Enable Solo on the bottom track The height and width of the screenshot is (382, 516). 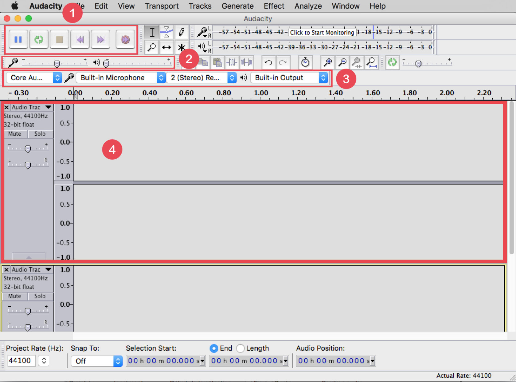[40, 296]
